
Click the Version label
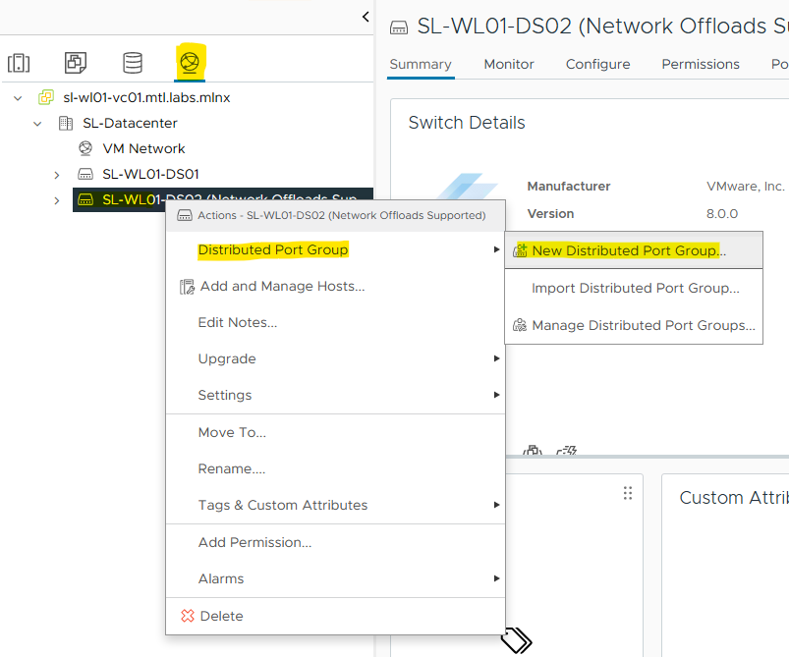[x=550, y=214]
